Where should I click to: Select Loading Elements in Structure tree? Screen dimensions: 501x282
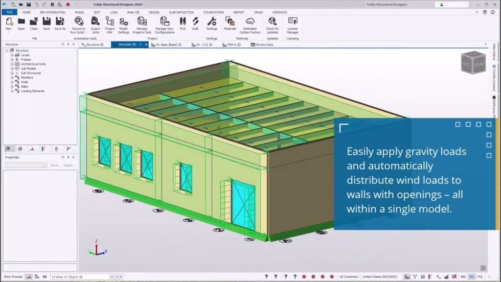coord(33,91)
